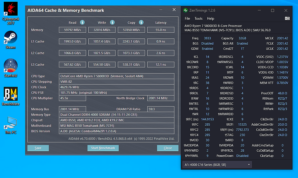The image size is (298, 178).
Task: Launch Steam from the desktop icon
Action: (11, 40)
